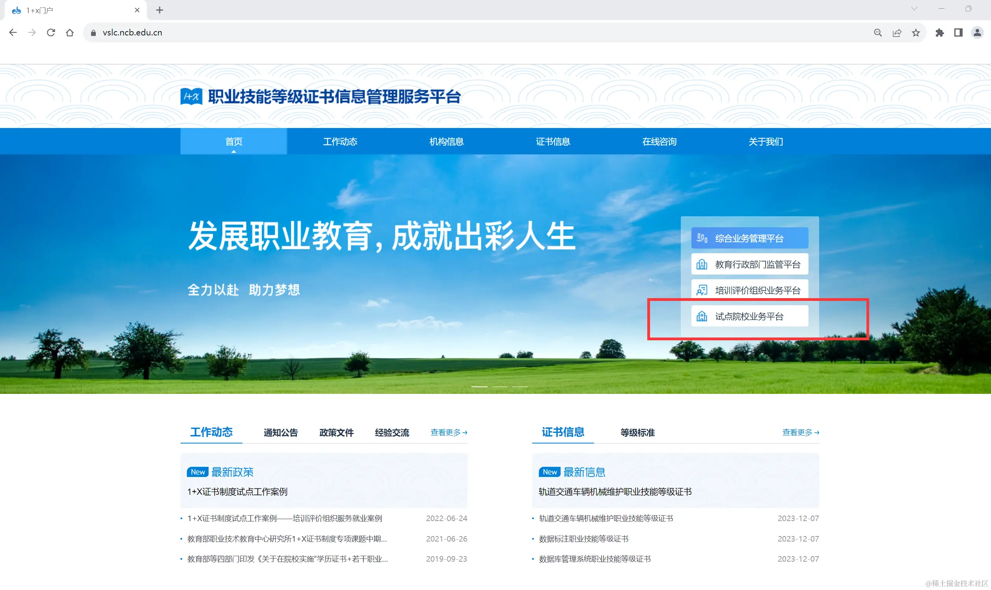
Task: Click the people icon beside 培训评价组织业务平台
Action: [702, 290]
